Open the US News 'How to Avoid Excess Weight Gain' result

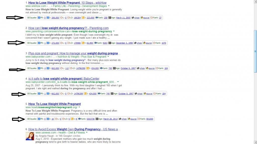click(x=74, y=129)
